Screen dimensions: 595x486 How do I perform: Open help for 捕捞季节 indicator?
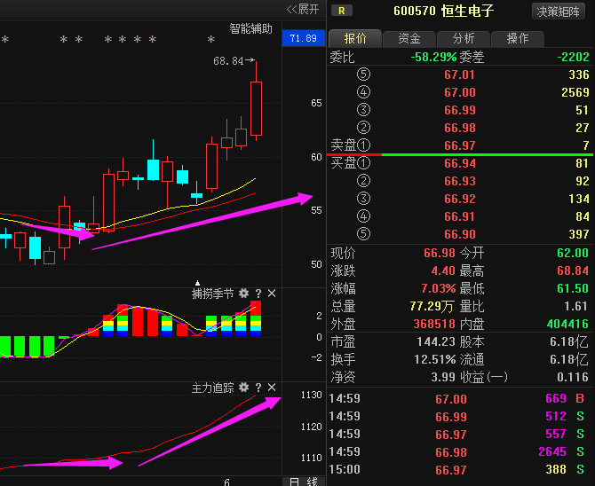click(258, 293)
